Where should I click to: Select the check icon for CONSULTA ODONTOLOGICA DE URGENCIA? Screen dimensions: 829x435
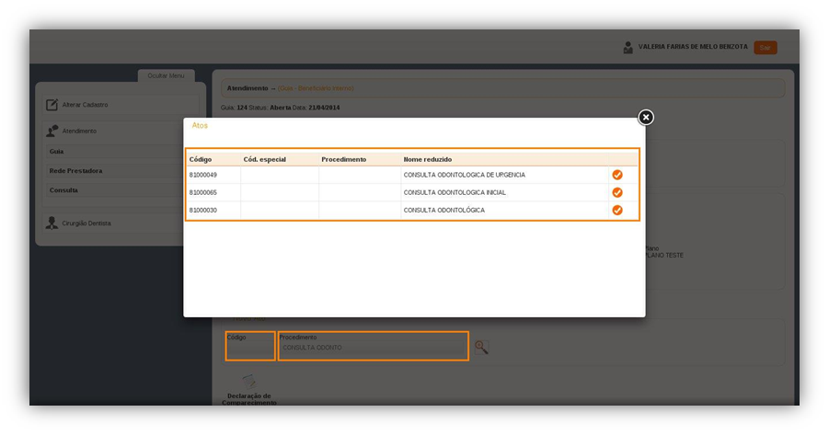pos(617,175)
